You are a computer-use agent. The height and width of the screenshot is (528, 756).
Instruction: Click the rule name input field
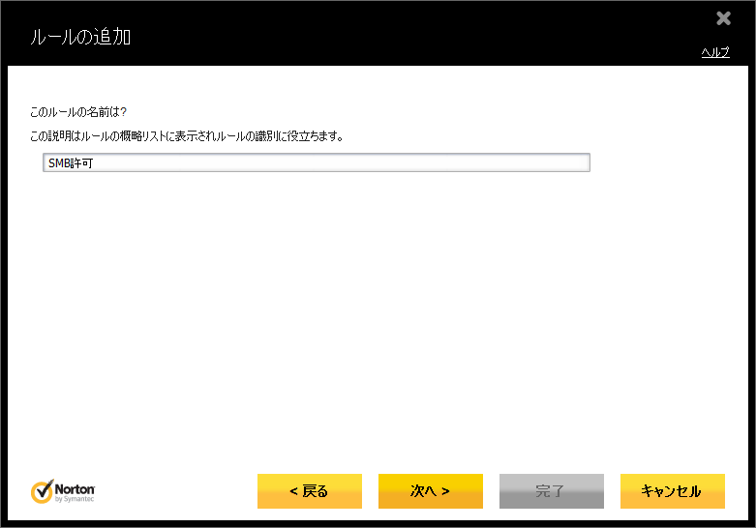click(316, 163)
